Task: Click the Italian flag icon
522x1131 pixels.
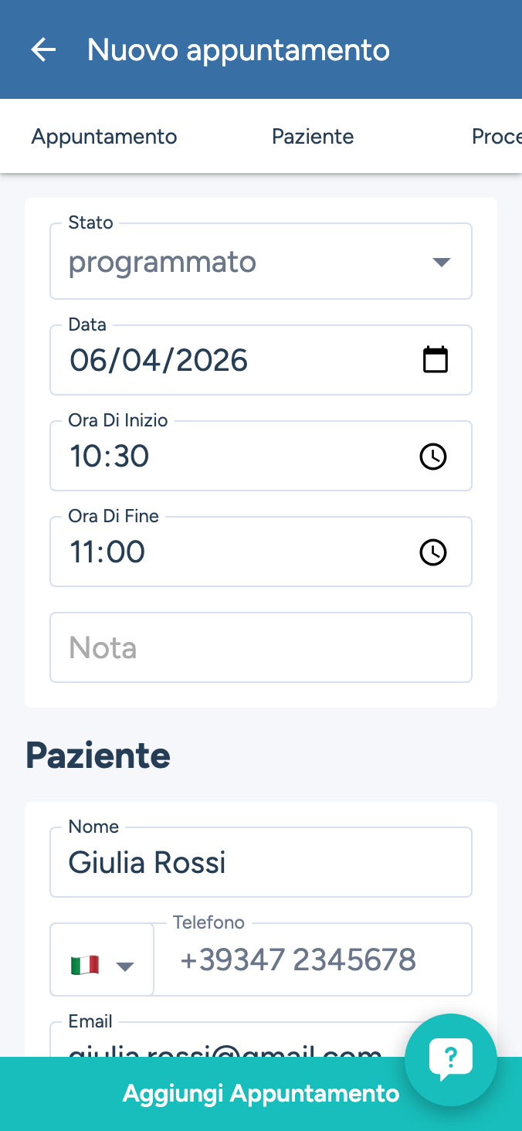Action: 85,965
